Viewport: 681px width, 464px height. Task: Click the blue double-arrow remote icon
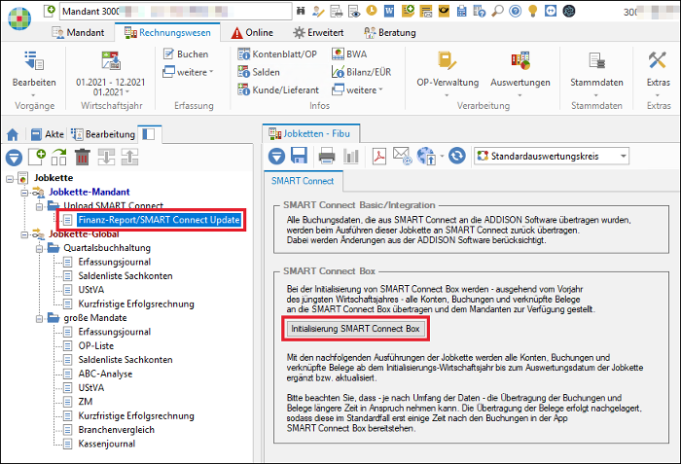click(x=551, y=11)
